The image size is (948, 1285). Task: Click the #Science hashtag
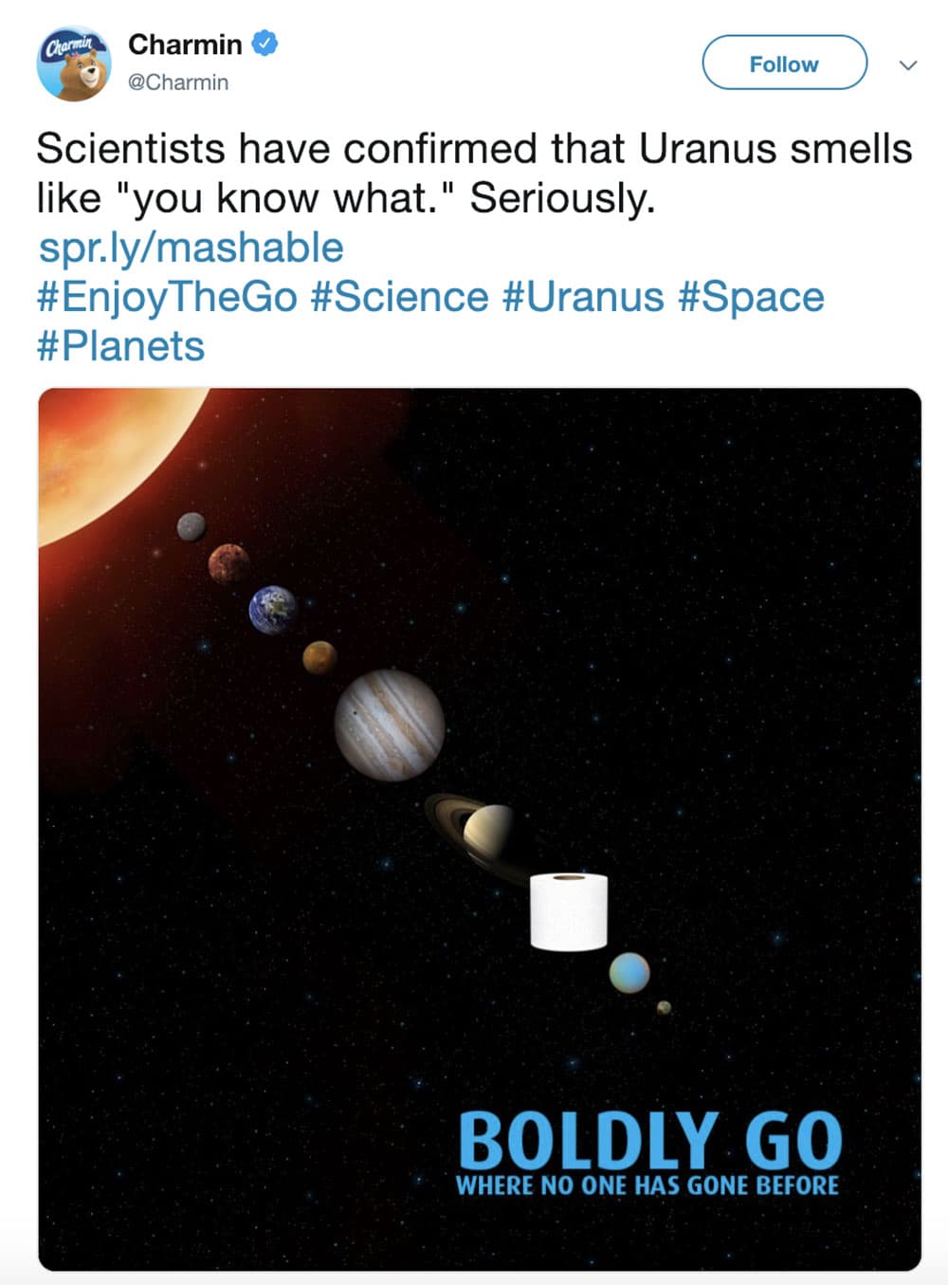[399, 297]
